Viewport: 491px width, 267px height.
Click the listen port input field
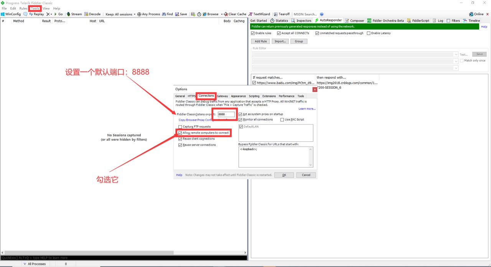point(226,114)
